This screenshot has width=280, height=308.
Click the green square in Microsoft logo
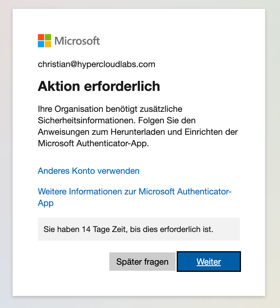pos(48,37)
